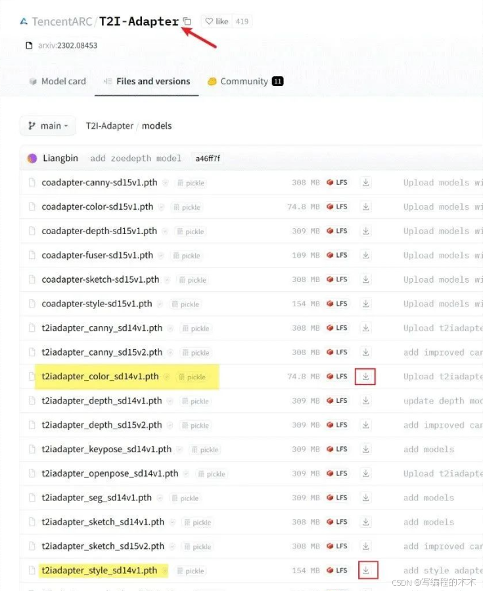
Task: Open file t2iadapter_sketch_sd15v2.pth
Action: (103, 546)
